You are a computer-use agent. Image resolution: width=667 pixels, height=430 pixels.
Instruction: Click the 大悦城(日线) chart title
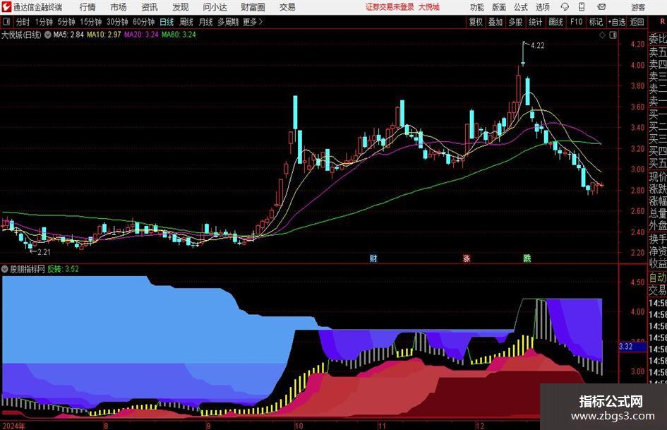click(x=21, y=35)
